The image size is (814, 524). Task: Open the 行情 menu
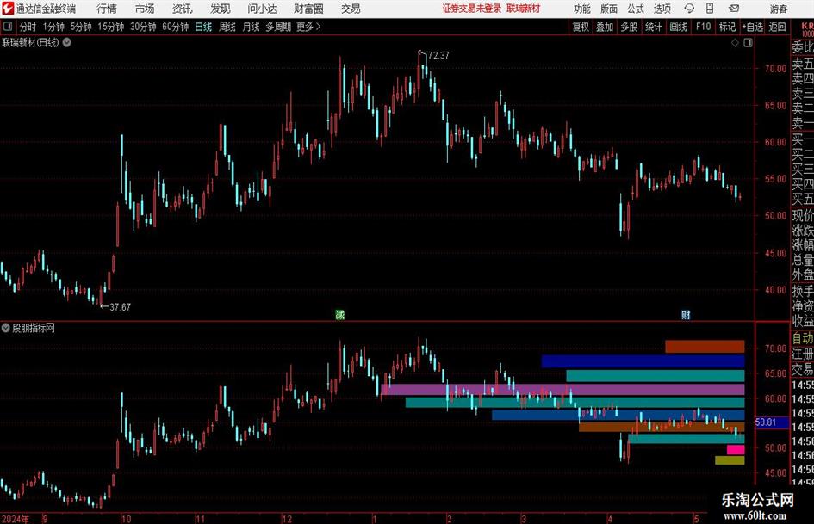pos(107,9)
